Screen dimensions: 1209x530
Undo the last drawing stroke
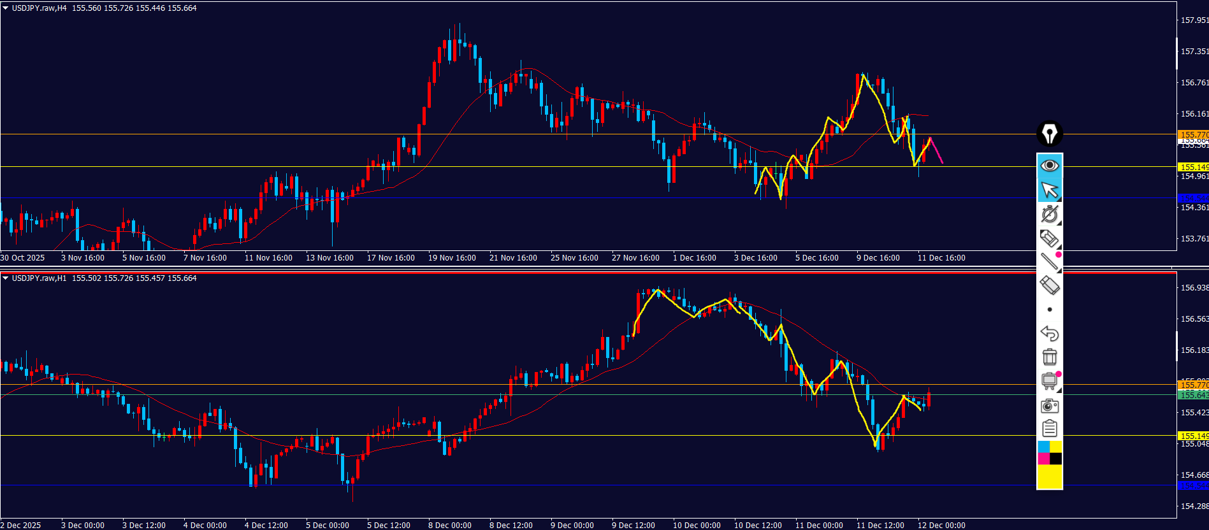(x=1049, y=333)
